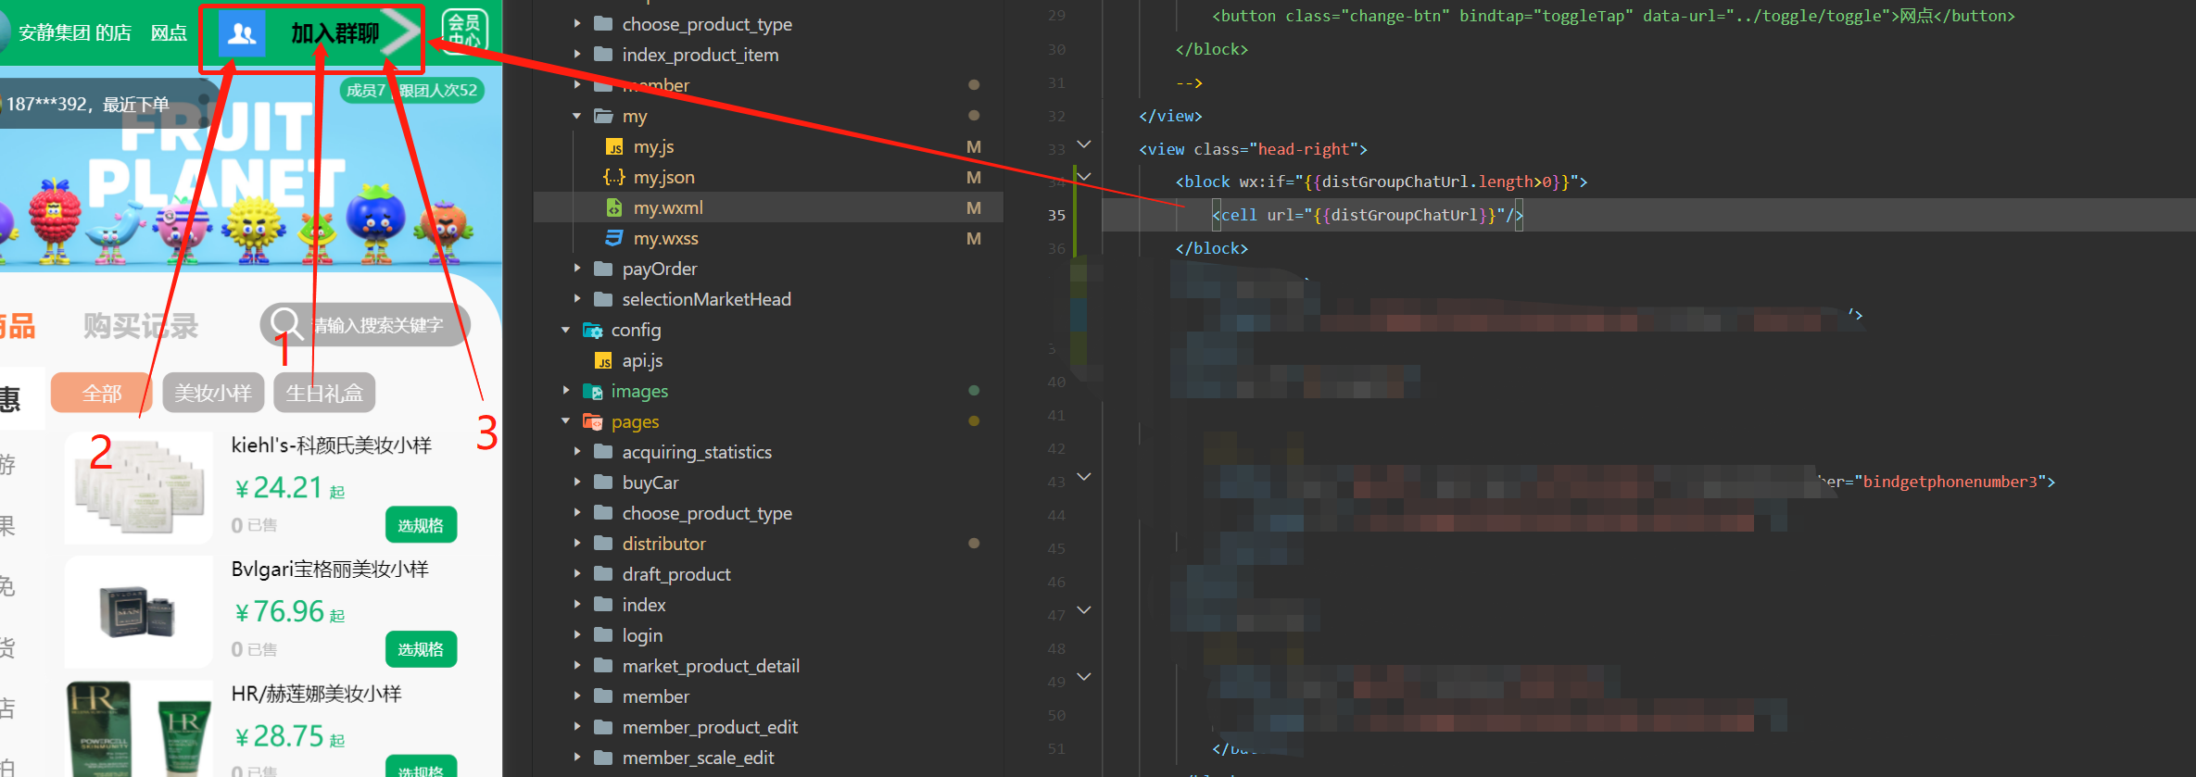
Task: Open the 会员中心 member center icon
Action: pos(465,31)
